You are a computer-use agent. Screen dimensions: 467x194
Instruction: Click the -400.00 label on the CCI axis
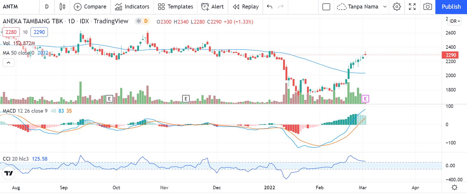454,179
